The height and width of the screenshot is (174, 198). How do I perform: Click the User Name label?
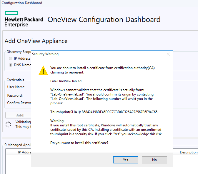16,87
